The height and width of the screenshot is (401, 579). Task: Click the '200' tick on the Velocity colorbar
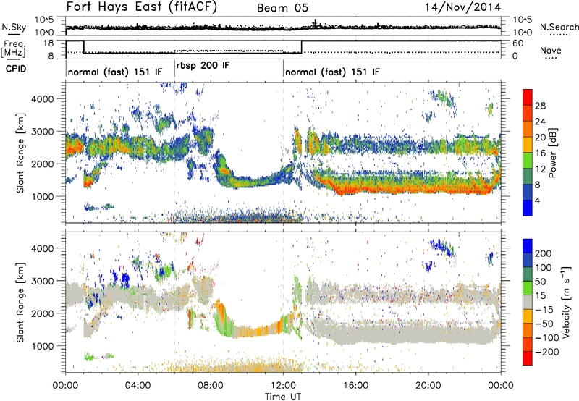pyautogui.click(x=544, y=253)
